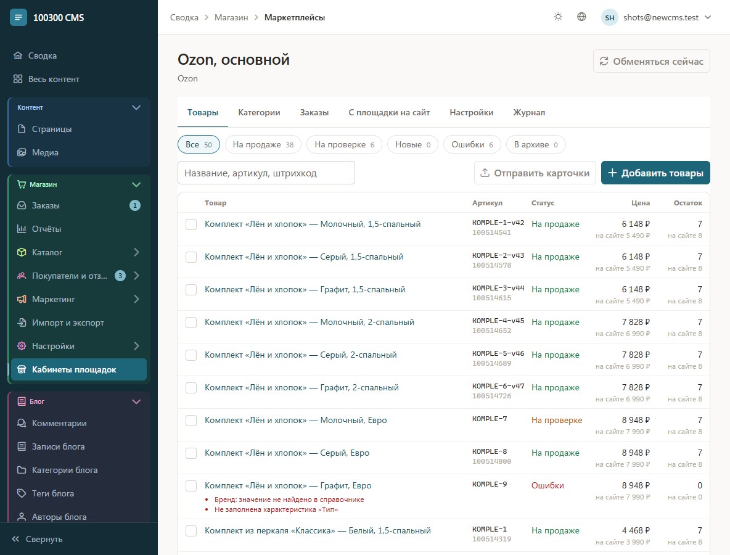Viewport: 730px width, 555px height.
Task: Select checkbox for Графит, 2-спальный row
Action: click(x=191, y=388)
